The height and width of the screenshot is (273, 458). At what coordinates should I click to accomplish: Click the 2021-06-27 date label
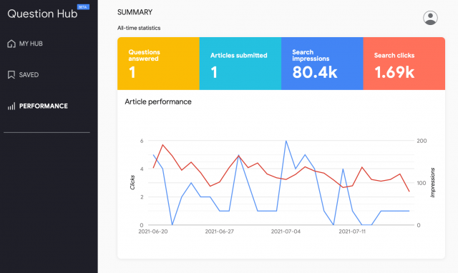(x=220, y=232)
